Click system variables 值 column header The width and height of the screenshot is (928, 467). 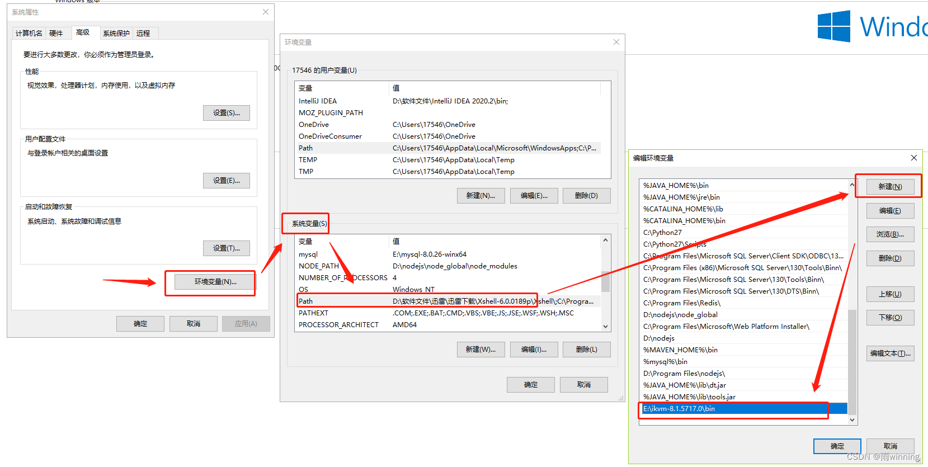(494, 242)
